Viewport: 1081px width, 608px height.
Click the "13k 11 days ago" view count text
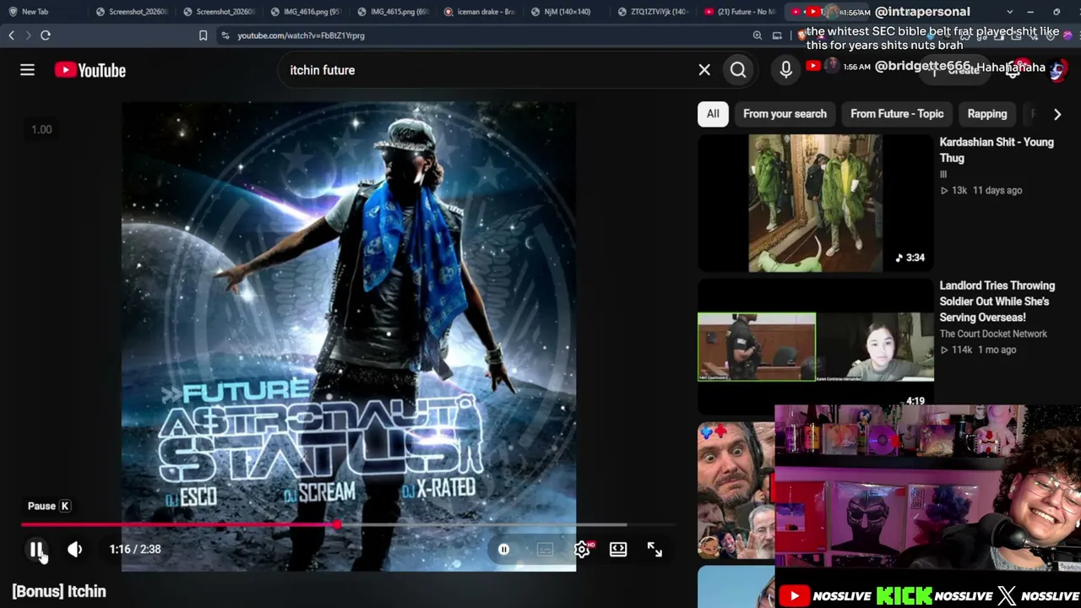[981, 191]
